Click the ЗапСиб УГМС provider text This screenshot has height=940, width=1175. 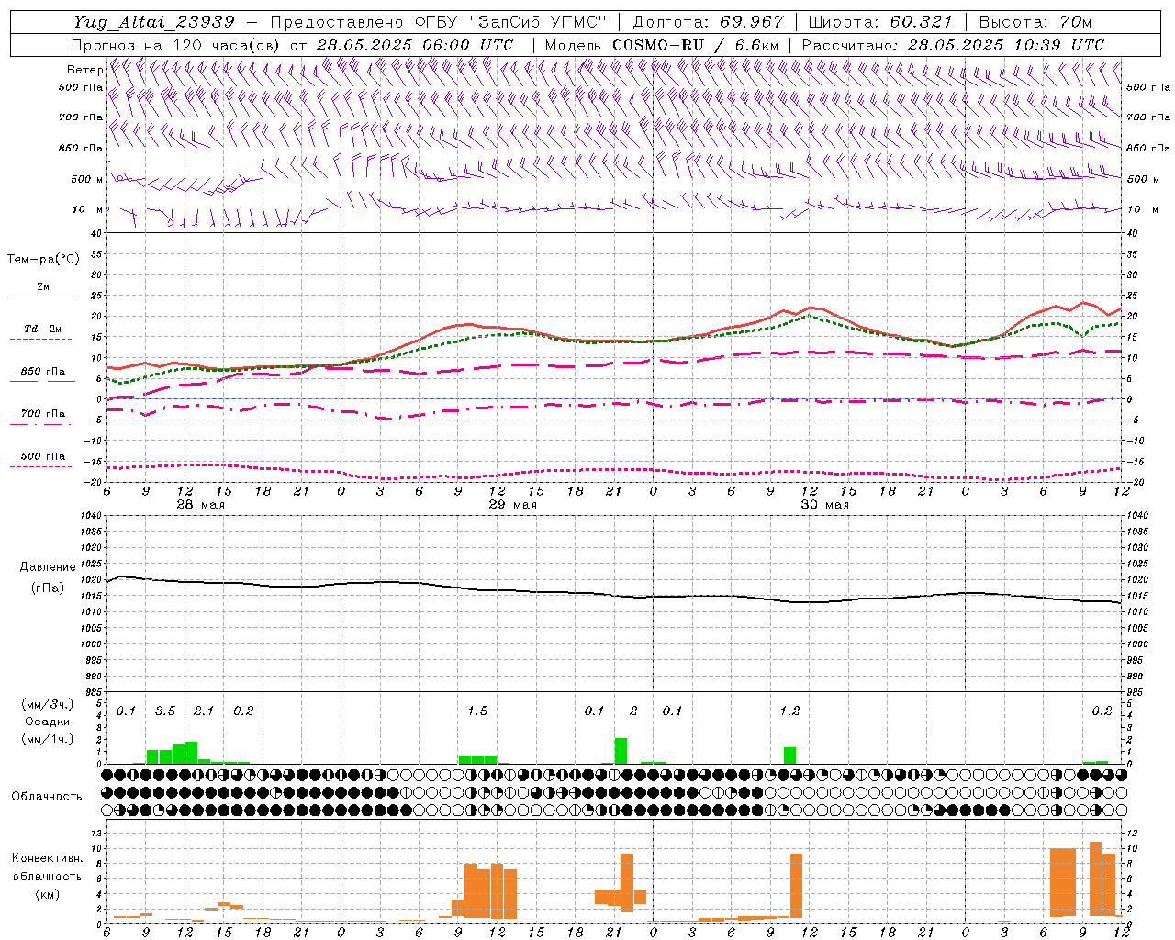[x=539, y=22]
